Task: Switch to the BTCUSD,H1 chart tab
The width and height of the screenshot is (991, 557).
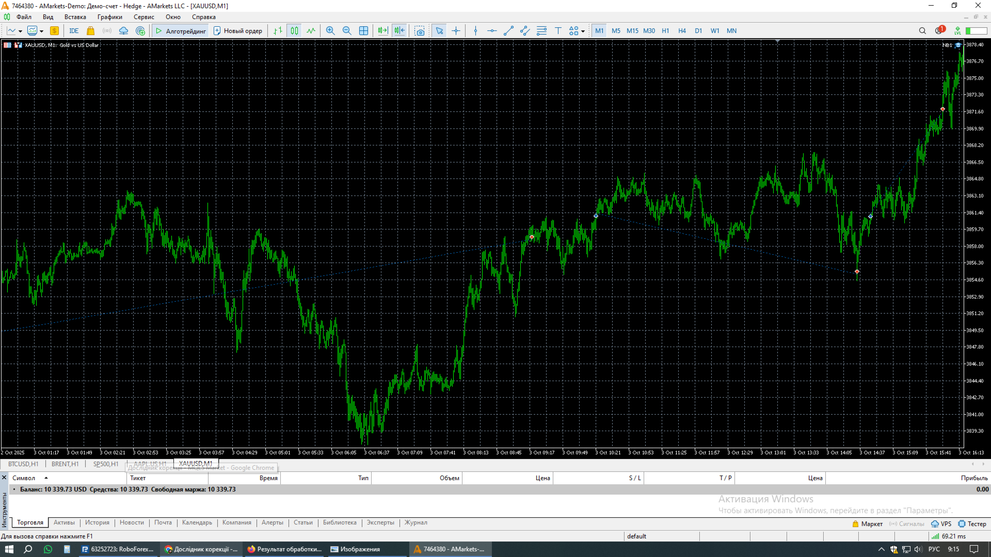Action: [x=23, y=464]
